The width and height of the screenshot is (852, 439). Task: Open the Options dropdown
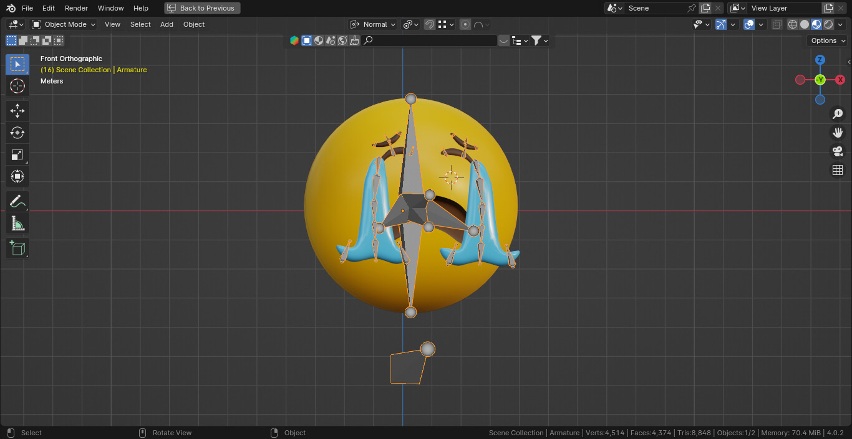tap(828, 40)
